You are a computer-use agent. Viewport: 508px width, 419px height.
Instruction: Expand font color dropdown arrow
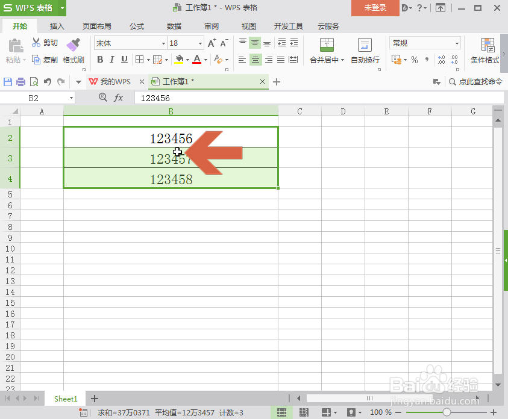pyautogui.click(x=205, y=60)
